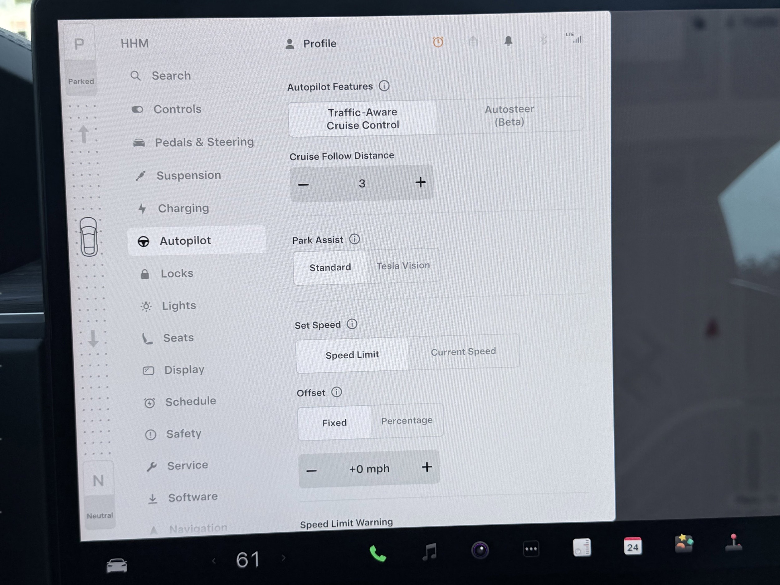Image resolution: width=780 pixels, height=585 pixels.
Task: Click the Search field
Action: (171, 76)
